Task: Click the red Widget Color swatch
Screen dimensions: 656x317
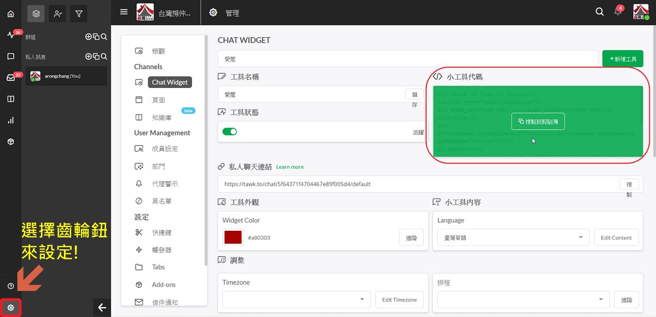Action: pyautogui.click(x=233, y=238)
